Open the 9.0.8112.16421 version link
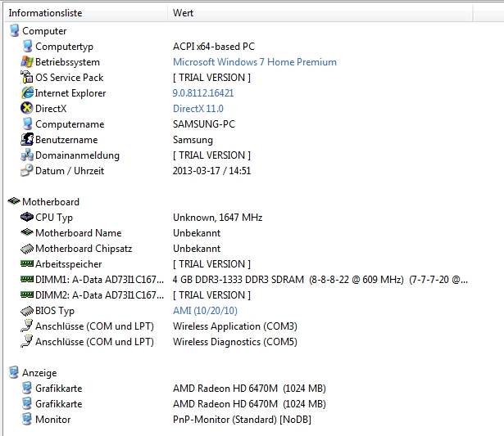This screenshot has height=436, width=504. point(203,93)
